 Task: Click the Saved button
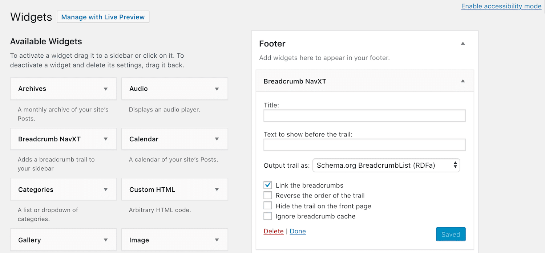click(451, 234)
